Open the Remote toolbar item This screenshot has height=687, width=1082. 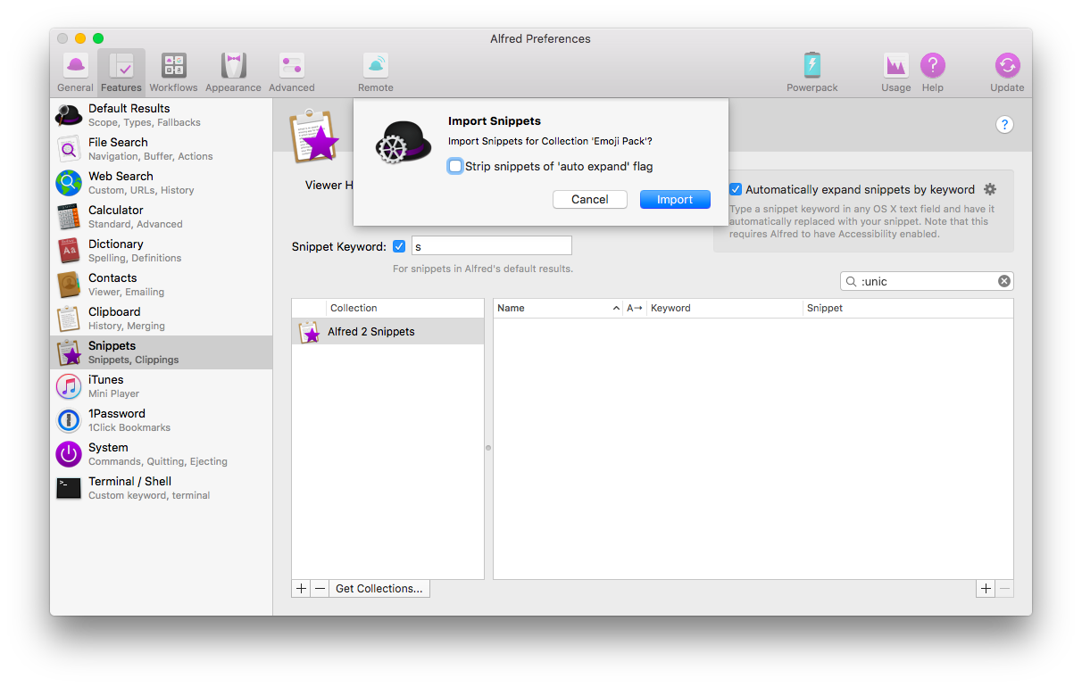pos(376,72)
